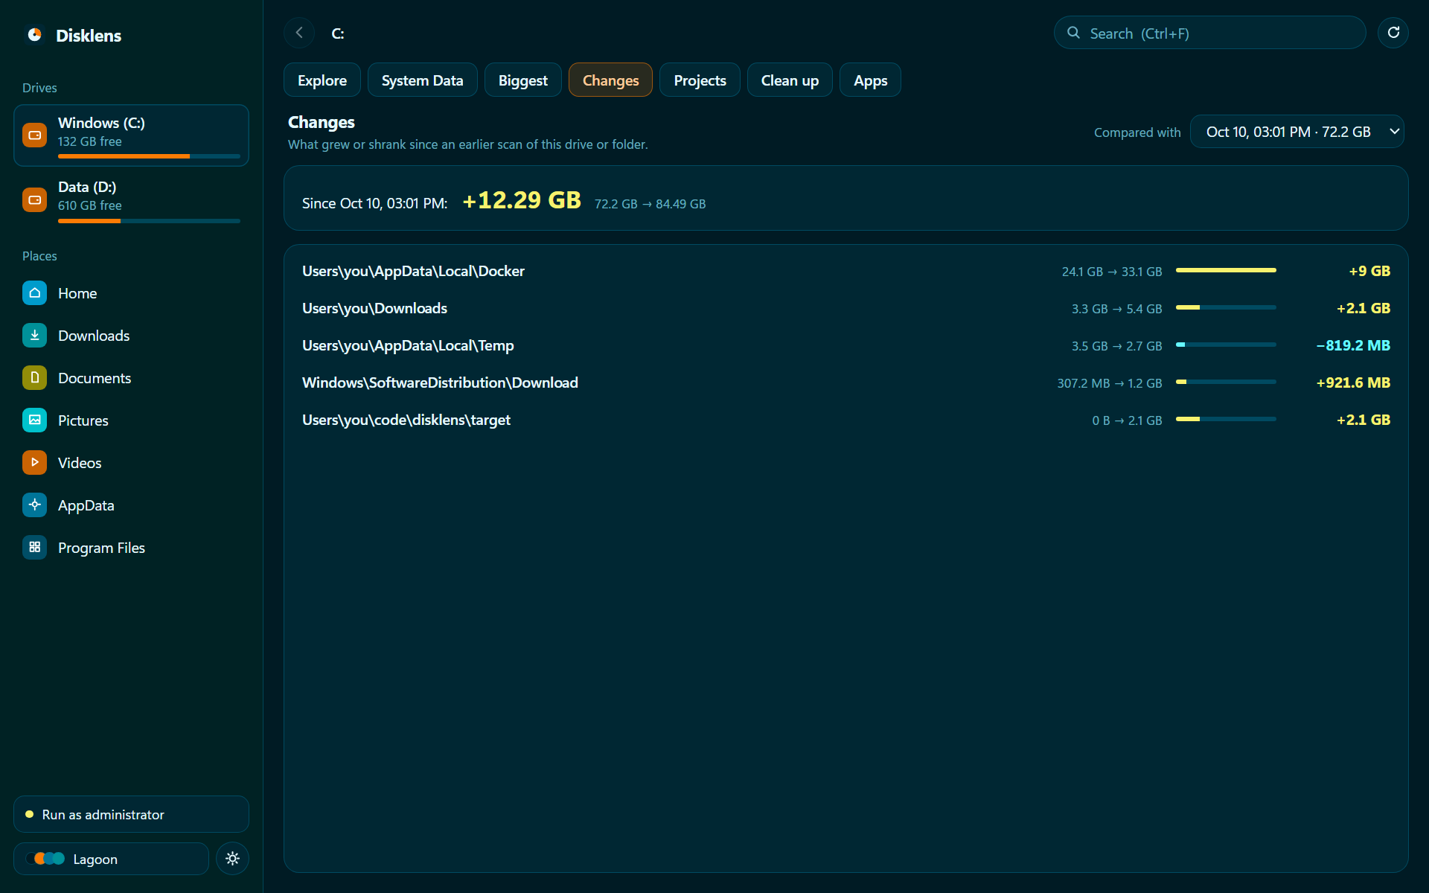
Task: Click the Pictures image icon
Action: [x=34, y=420]
